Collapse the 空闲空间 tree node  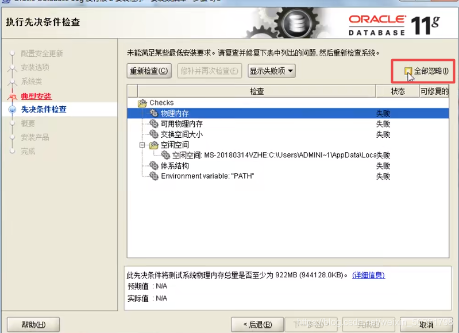[x=142, y=145]
